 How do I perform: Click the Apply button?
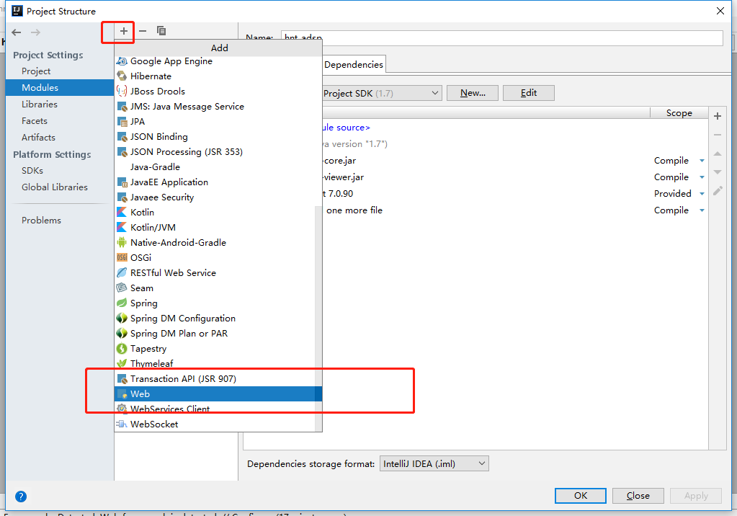pyautogui.click(x=696, y=496)
